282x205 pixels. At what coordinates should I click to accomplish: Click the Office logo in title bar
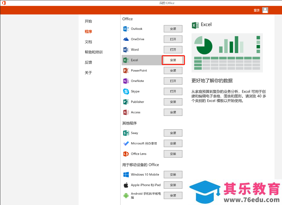tap(4, 3)
